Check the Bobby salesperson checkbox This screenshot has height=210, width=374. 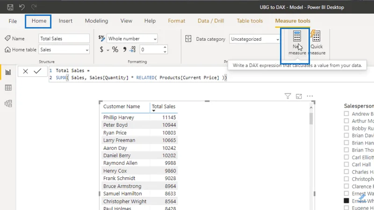(346, 128)
